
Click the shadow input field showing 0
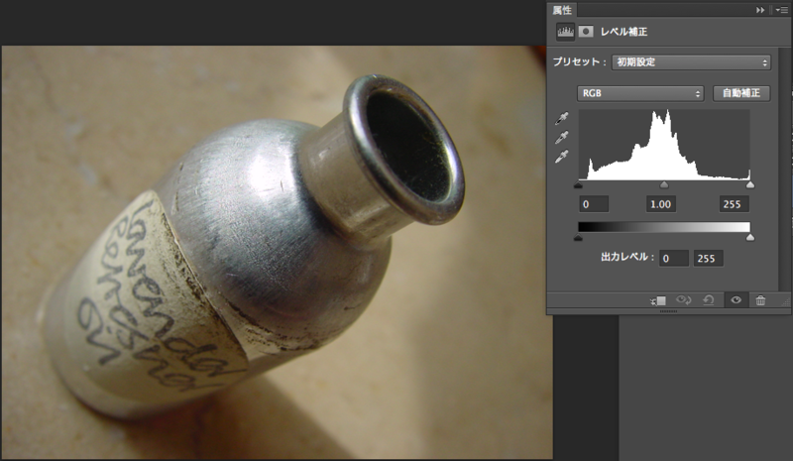(594, 204)
